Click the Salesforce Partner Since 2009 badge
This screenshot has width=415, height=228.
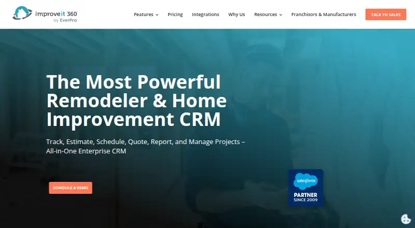[306, 188]
